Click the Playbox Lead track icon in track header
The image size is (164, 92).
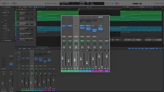[18, 13]
